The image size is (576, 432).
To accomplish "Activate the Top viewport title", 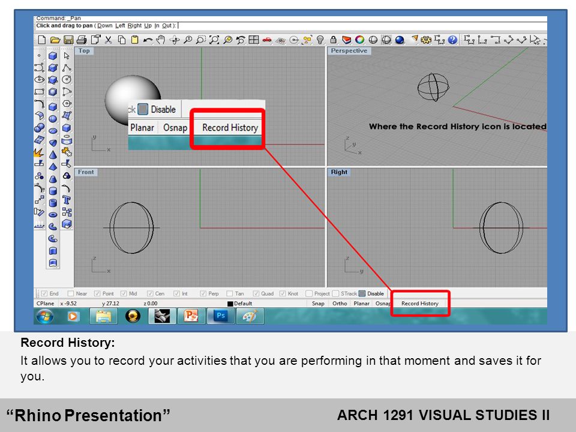I will pyautogui.click(x=84, y=50).
